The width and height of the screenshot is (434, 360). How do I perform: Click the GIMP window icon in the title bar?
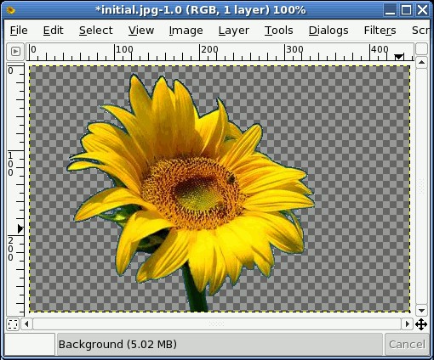11,10
